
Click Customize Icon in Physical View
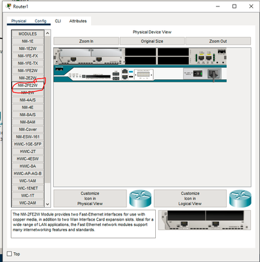(x=90, y=198)
